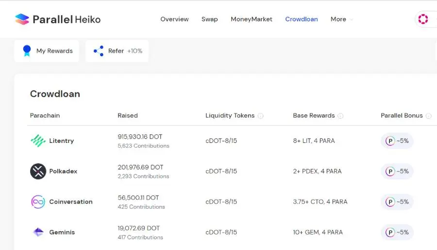The width and height of the screenshot is (437, 250).
Task: Click the Parallel Bonus info icon
Action: tap(429, 116)
